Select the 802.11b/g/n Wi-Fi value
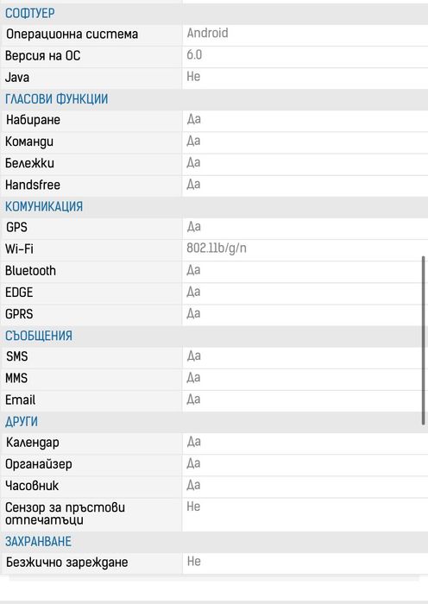 (217, 249)
